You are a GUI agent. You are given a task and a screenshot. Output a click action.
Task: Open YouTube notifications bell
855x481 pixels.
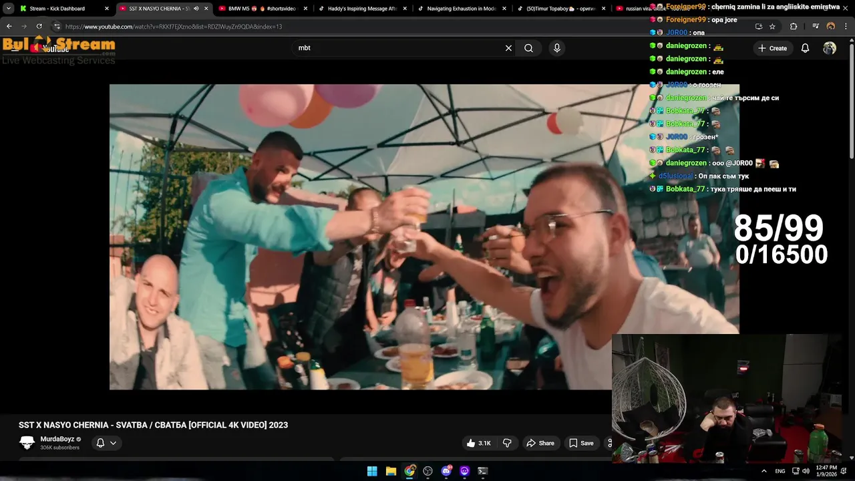[805, 48]
